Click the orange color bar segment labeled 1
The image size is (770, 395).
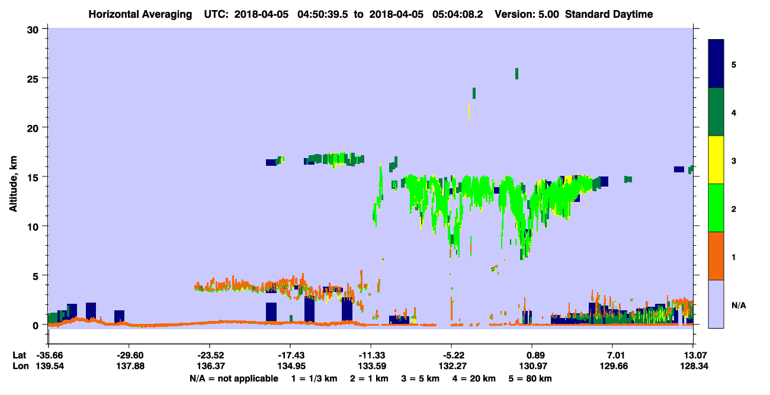[716, 256]
